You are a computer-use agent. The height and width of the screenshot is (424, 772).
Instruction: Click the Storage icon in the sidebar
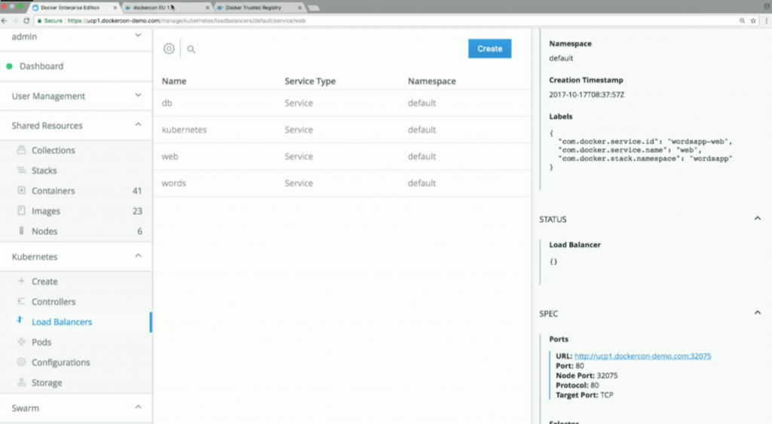pos(21,382)
